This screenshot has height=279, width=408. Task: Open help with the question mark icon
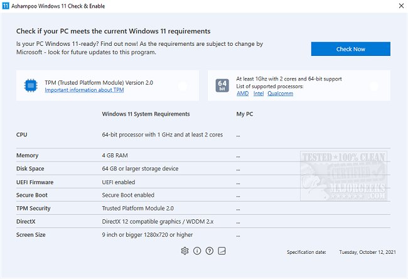[210, 251]
